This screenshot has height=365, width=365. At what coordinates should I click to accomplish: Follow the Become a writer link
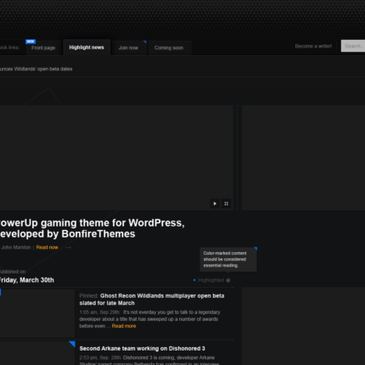(313, 46)
